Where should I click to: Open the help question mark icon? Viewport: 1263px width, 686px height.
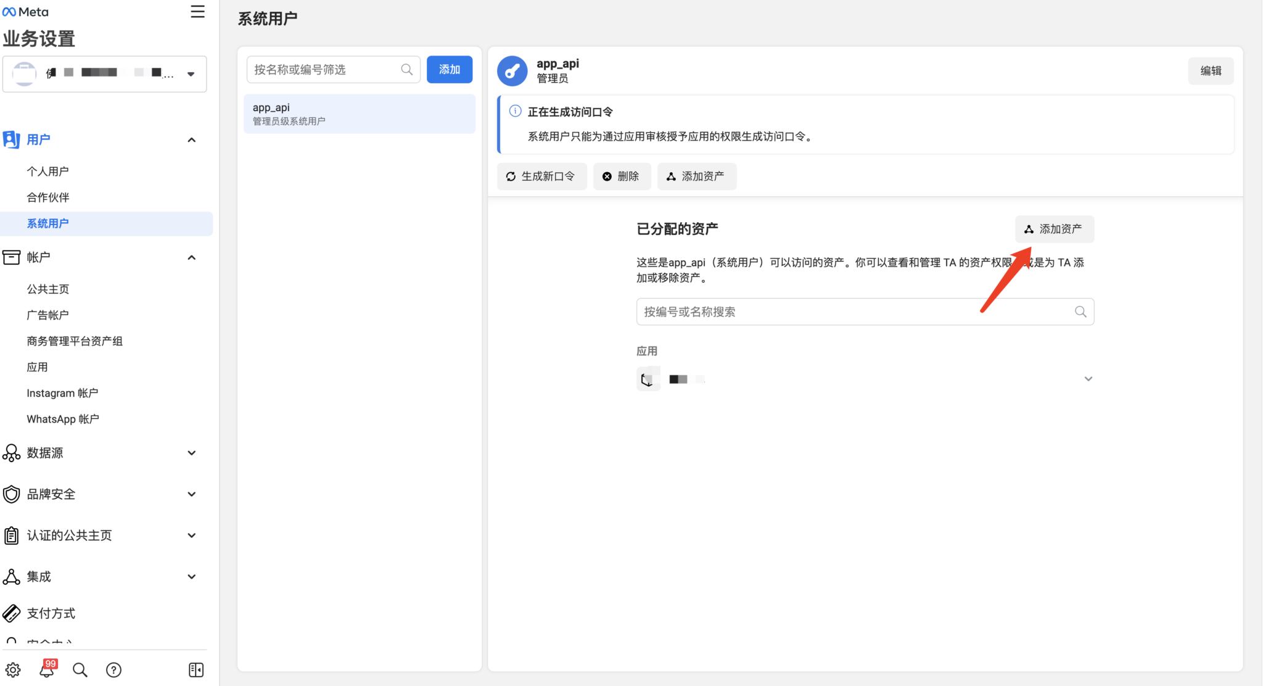pyautogui.click(x=113, y=670)
